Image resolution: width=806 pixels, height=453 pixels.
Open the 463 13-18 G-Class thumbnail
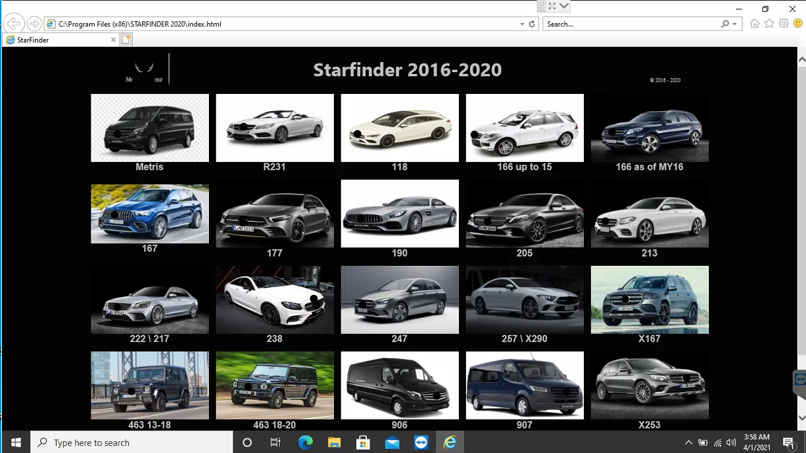(x=149, y=385)
